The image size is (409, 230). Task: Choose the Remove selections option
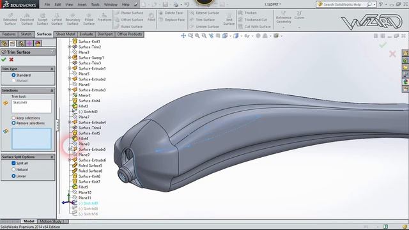click(x=13, y=123)
